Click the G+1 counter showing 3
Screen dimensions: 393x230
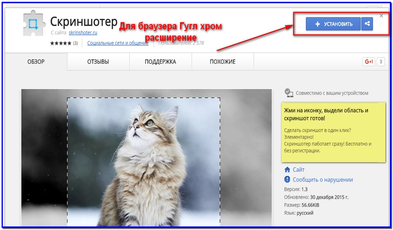(x=381, y=62)
